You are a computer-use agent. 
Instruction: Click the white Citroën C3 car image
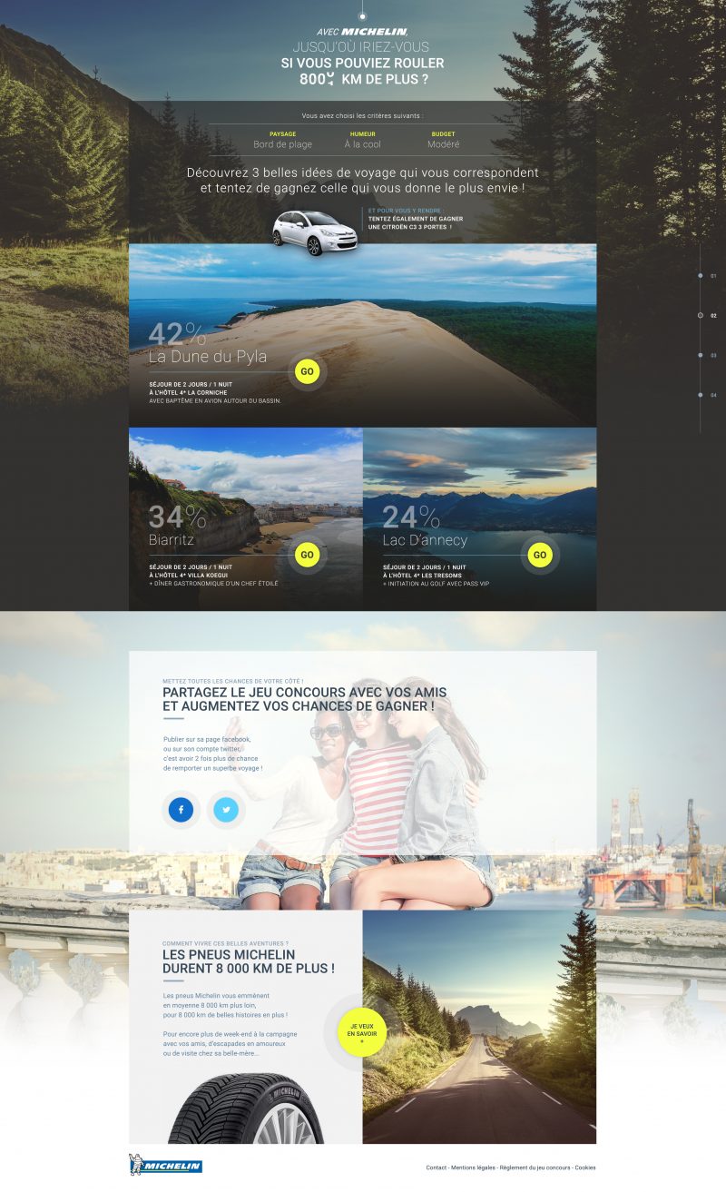[x=315, y=232]
